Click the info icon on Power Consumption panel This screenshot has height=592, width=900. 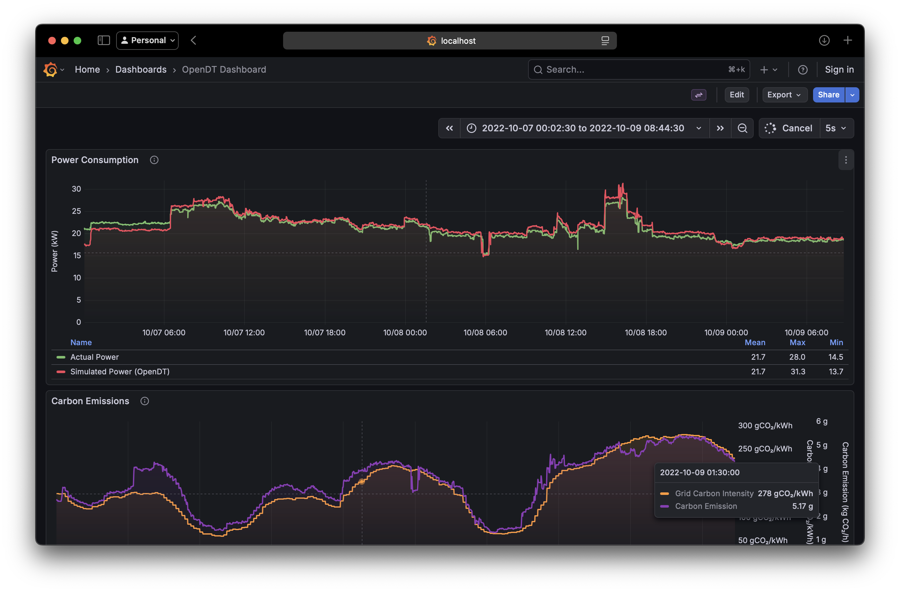pyautogui.click(x=154, y=160)
